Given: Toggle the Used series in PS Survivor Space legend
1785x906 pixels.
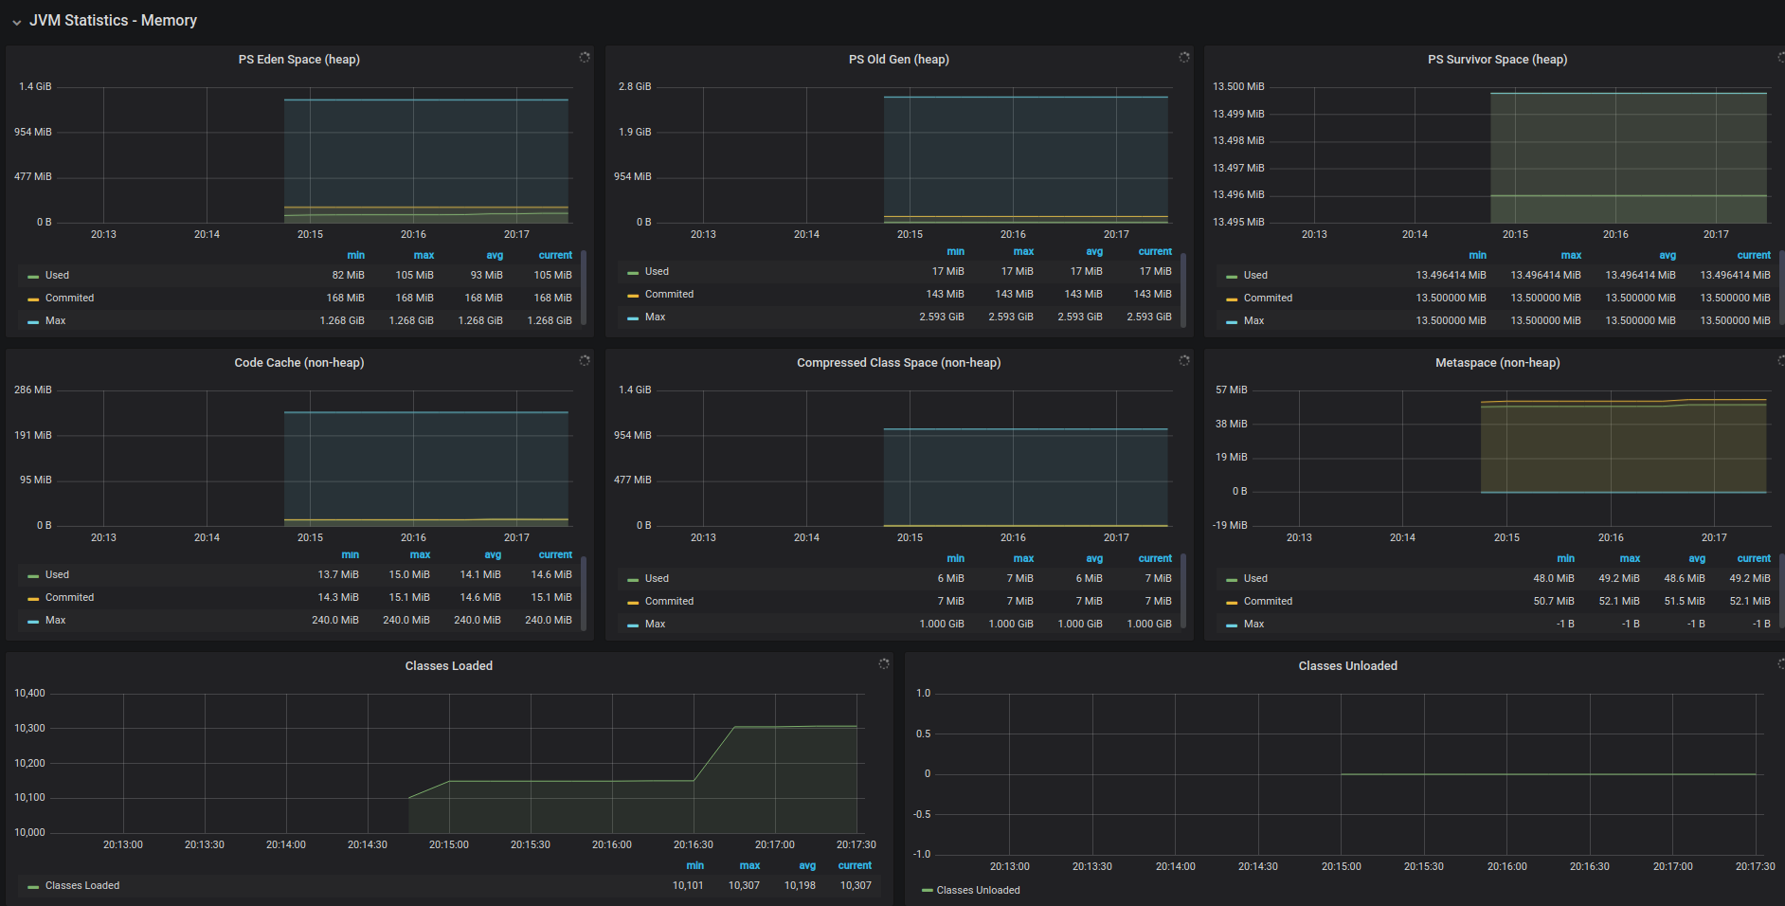Looking at the screenshot, I should pyautogui.click(x=1255, y=276).
